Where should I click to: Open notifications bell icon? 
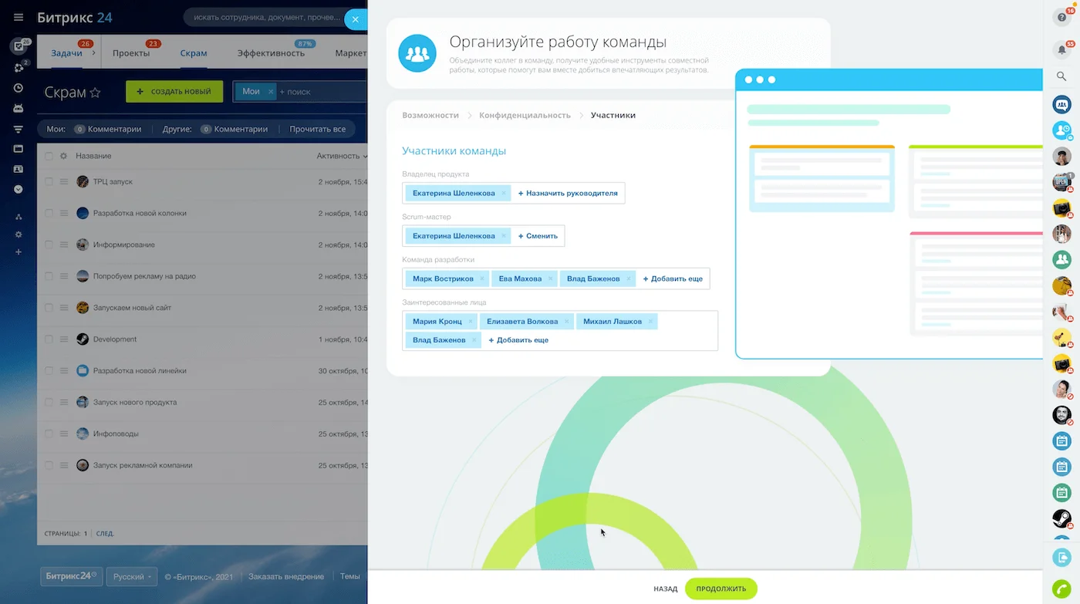[1061, 50]
